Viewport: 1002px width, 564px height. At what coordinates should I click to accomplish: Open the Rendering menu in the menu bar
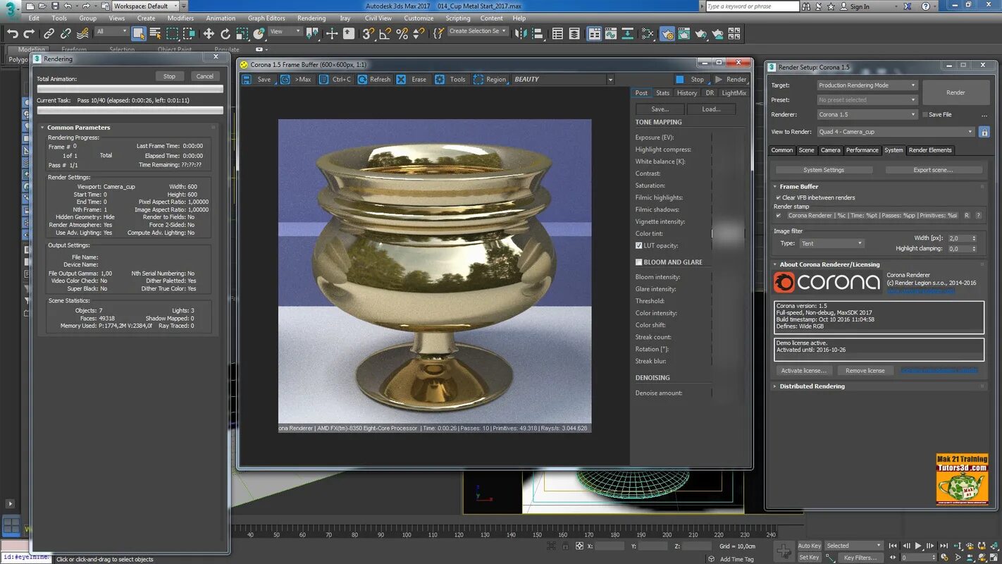tap(311, 18)
